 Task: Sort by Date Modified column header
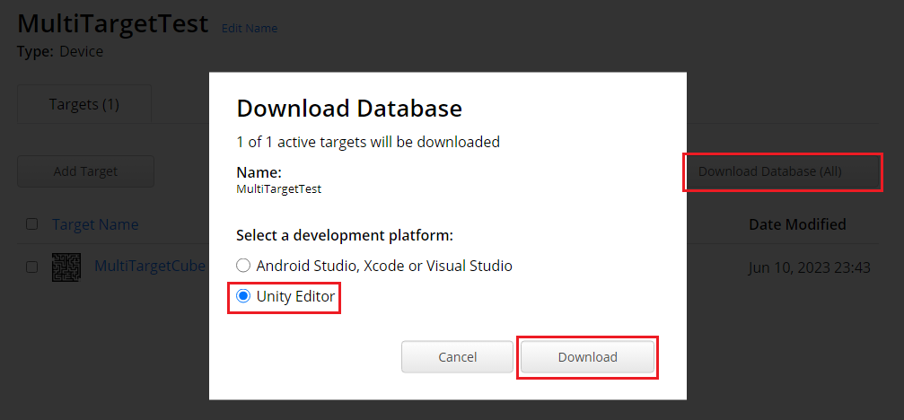[797, 224]
